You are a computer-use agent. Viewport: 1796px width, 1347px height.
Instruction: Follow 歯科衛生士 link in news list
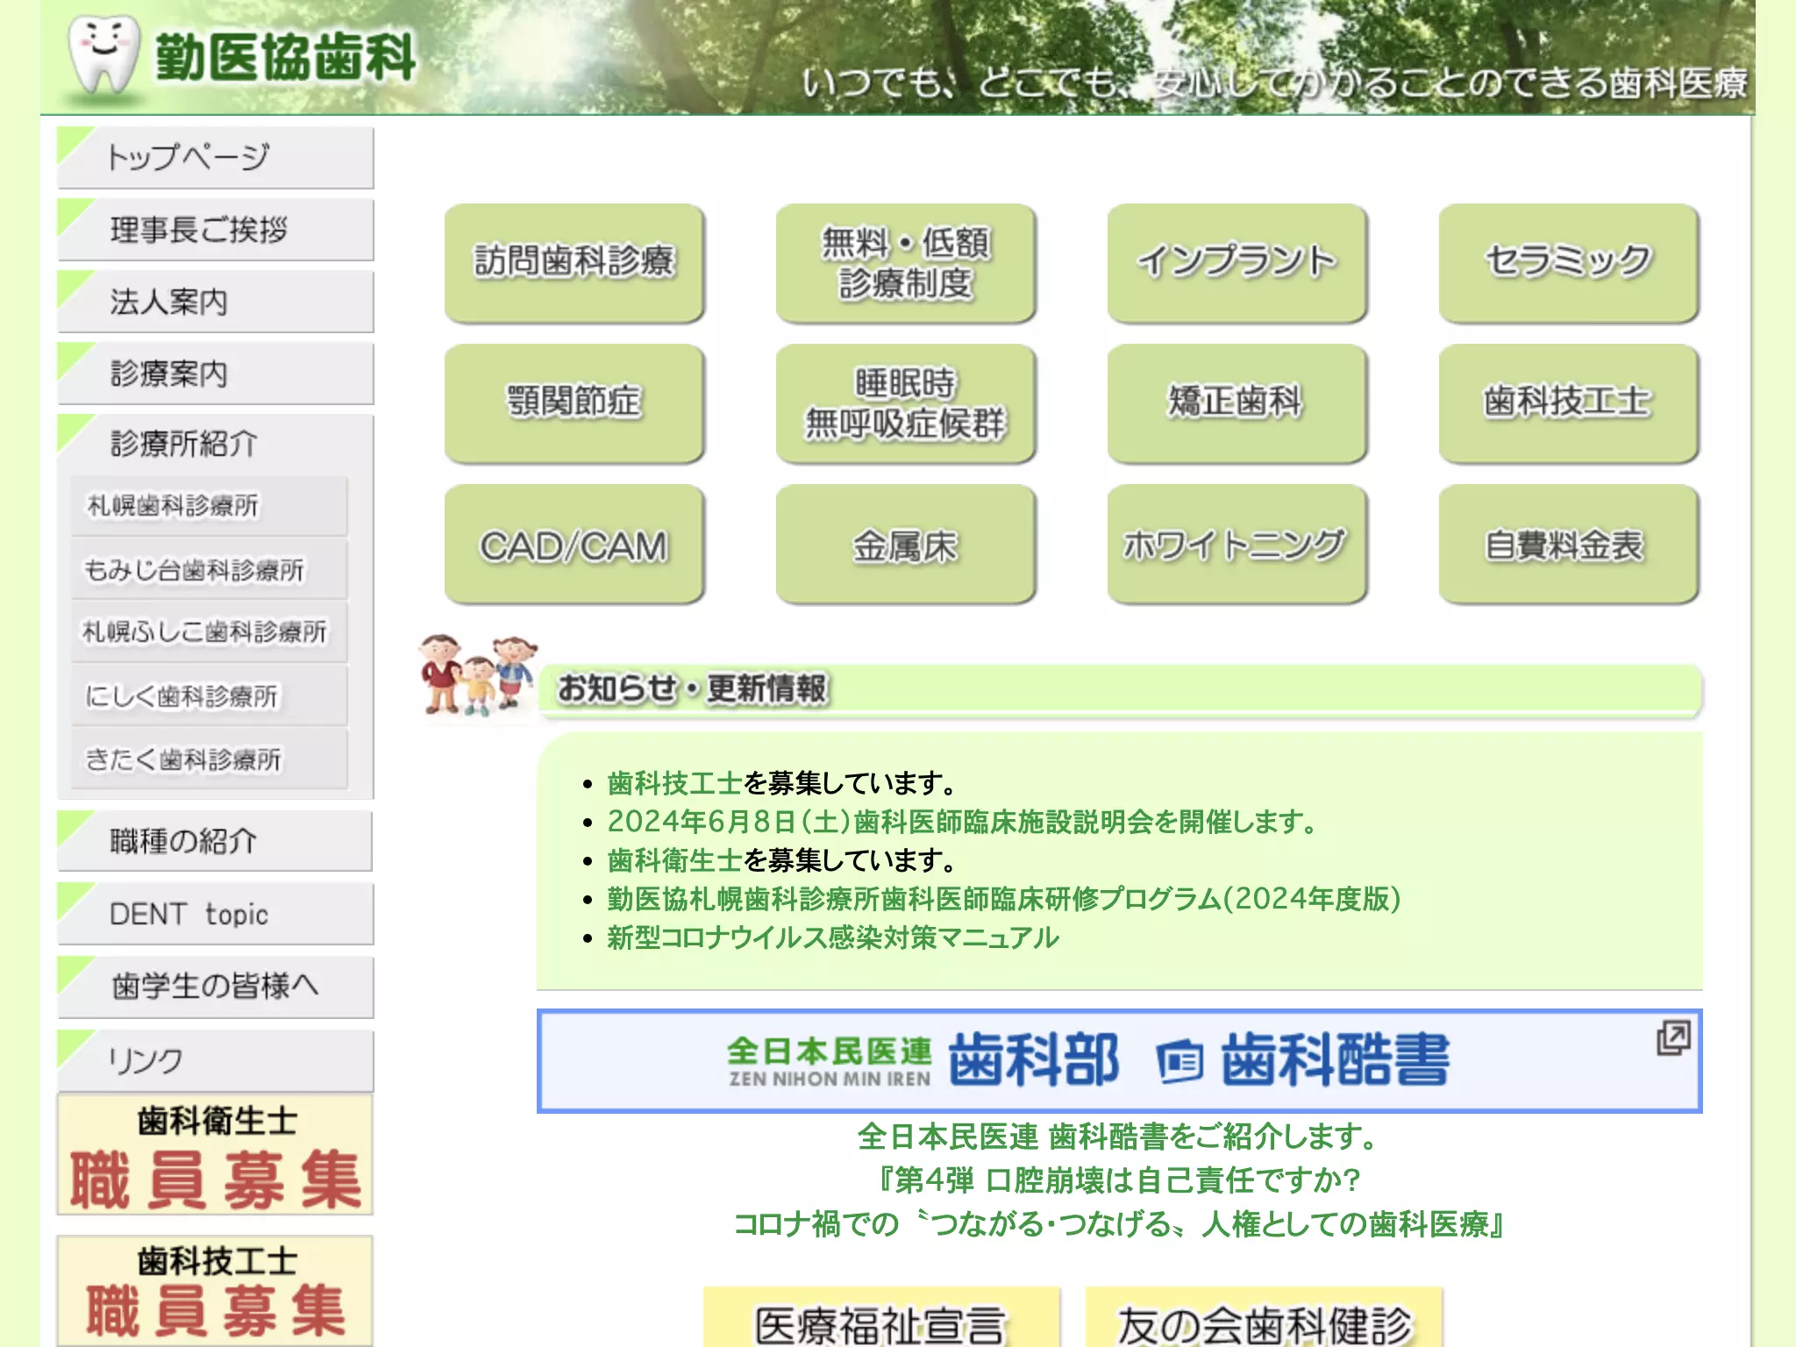[x=674, y=860]
